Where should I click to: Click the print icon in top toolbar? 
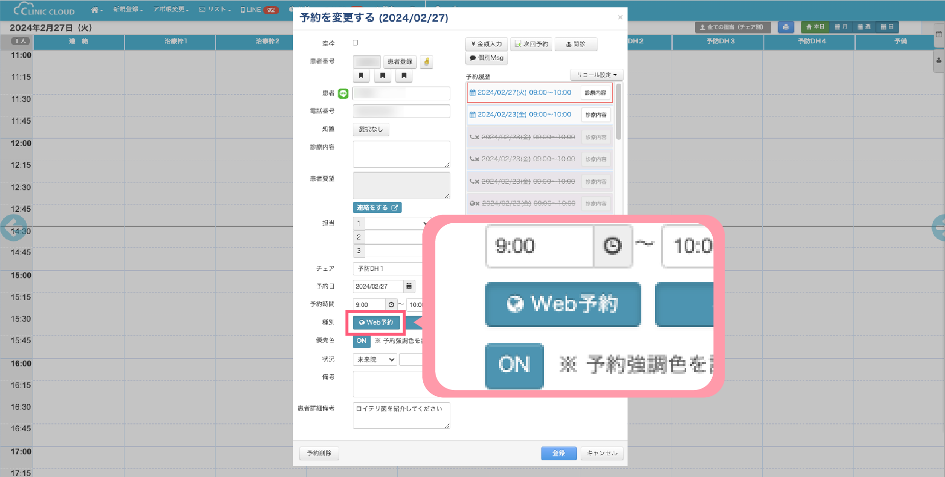coord(786,27)
